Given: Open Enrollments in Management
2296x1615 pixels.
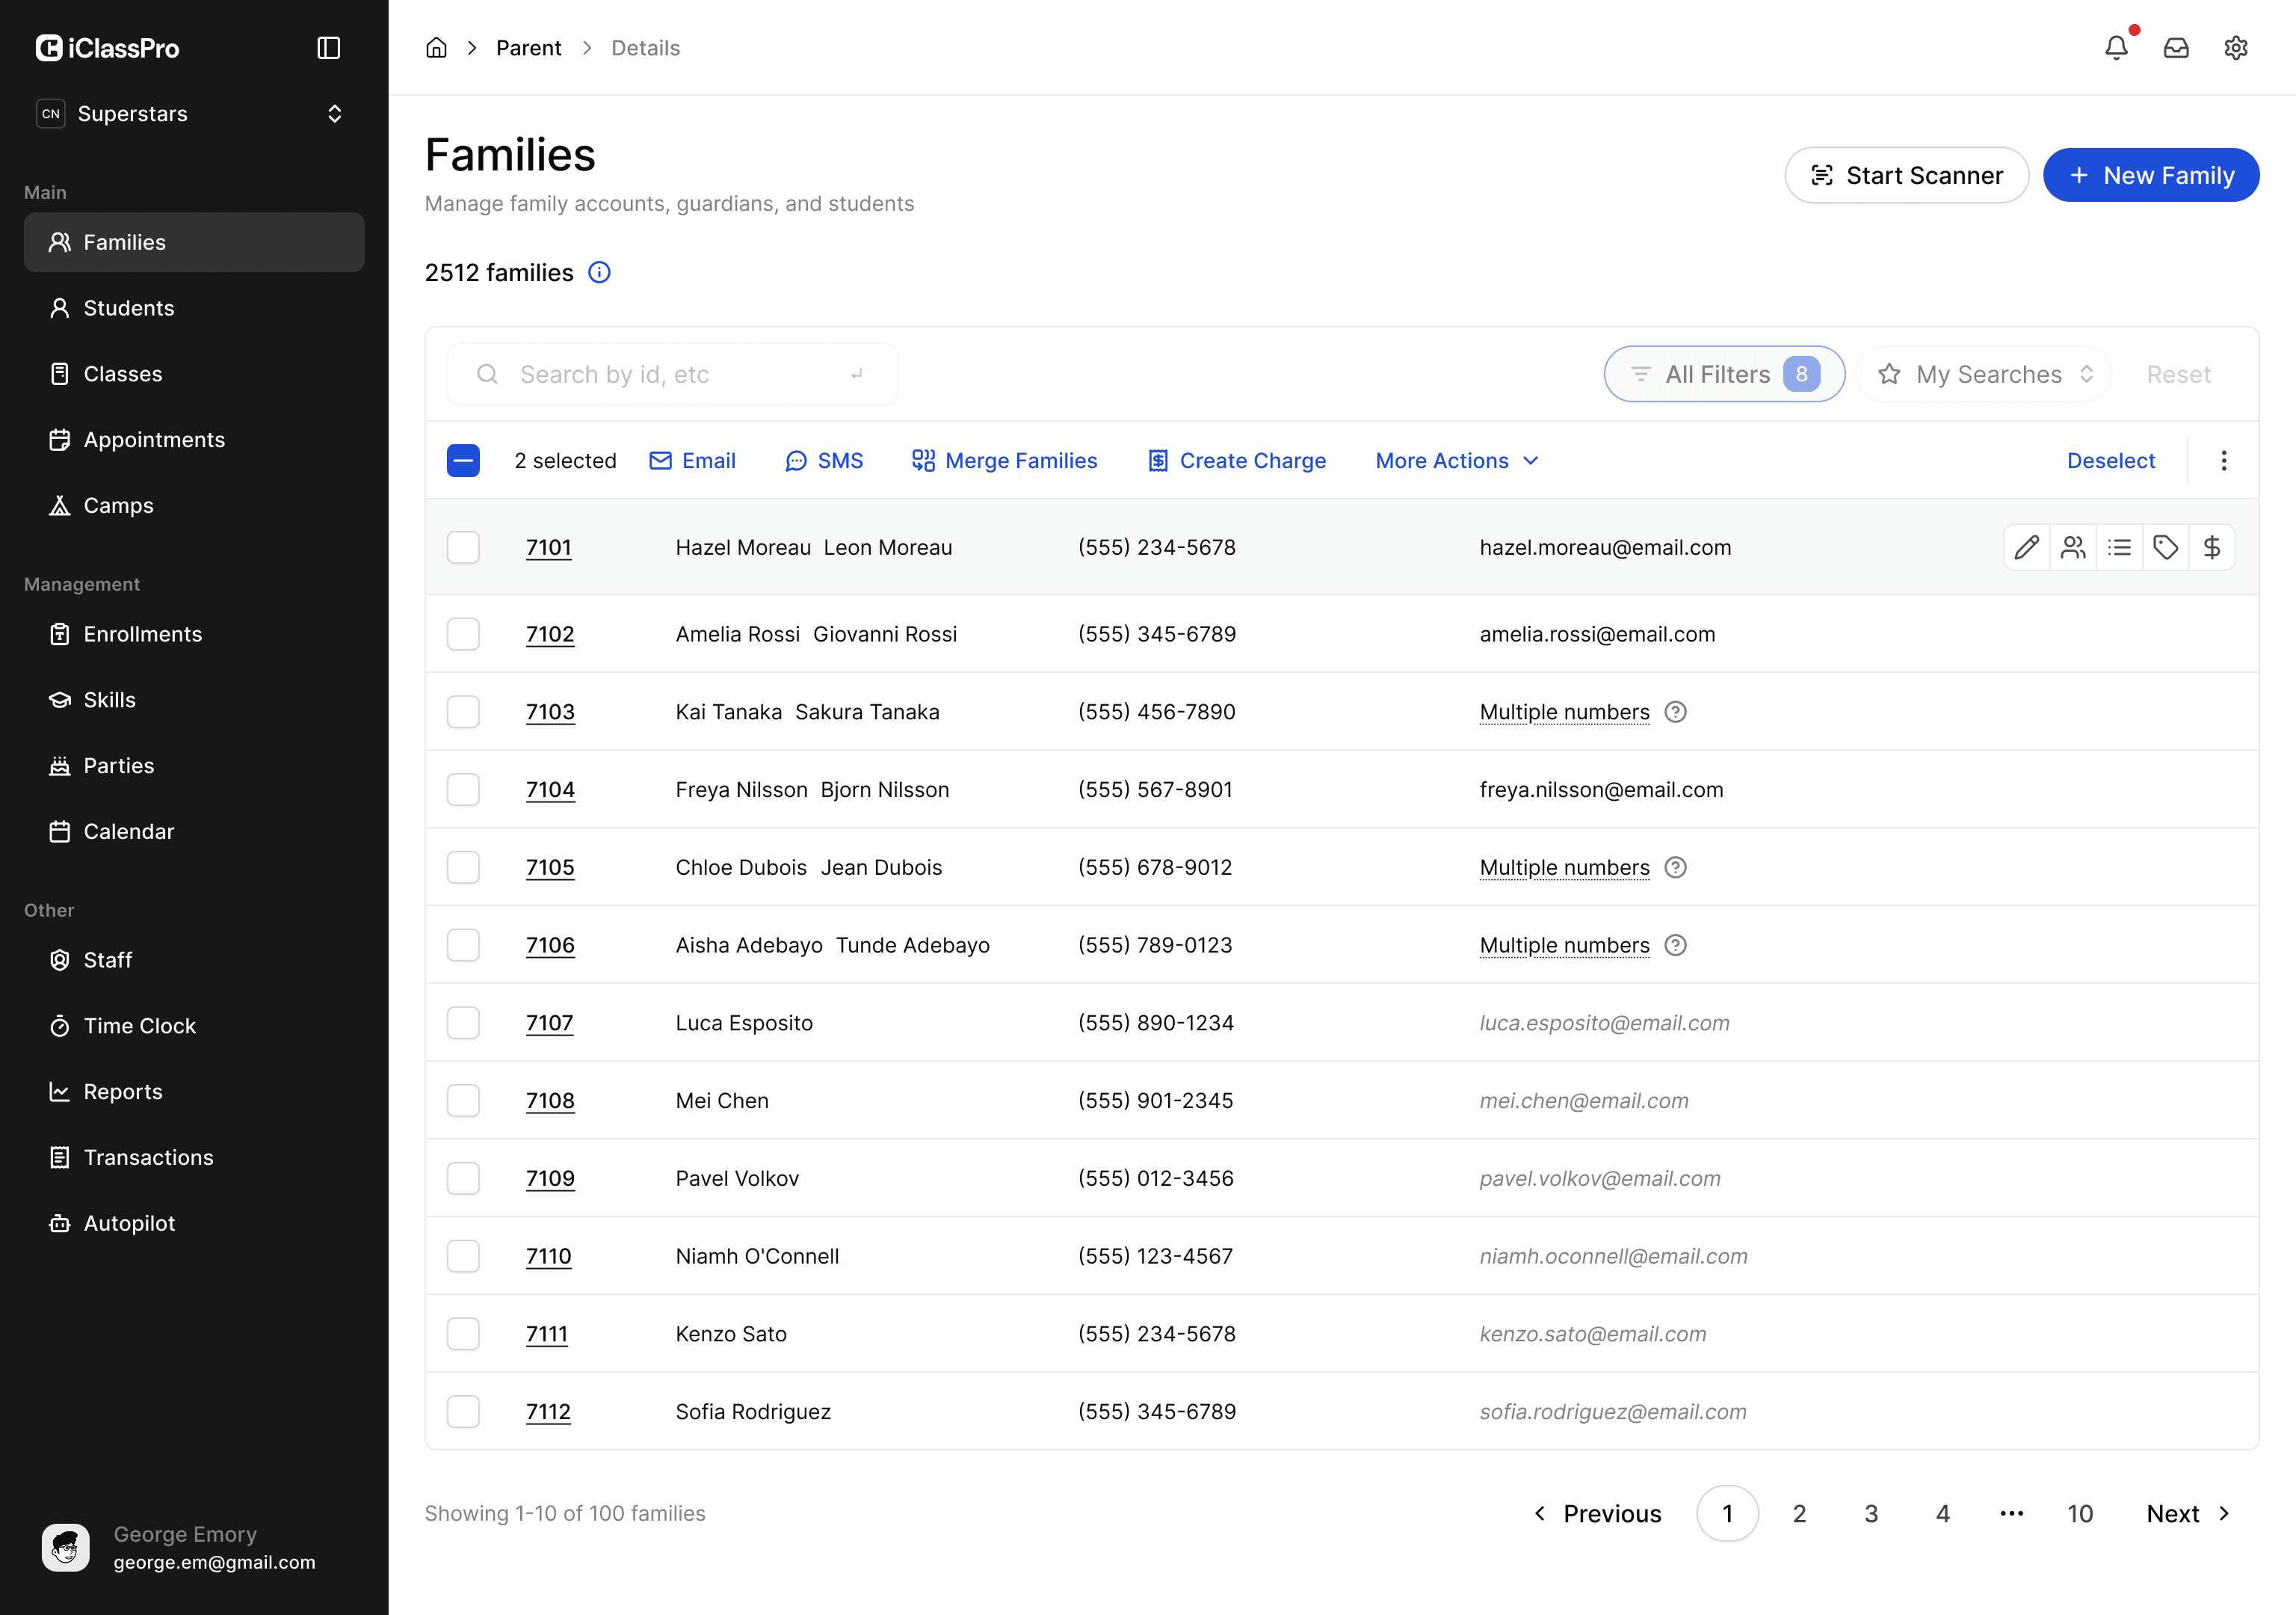Looking at the screenshot, I should (x=194, y=634).
